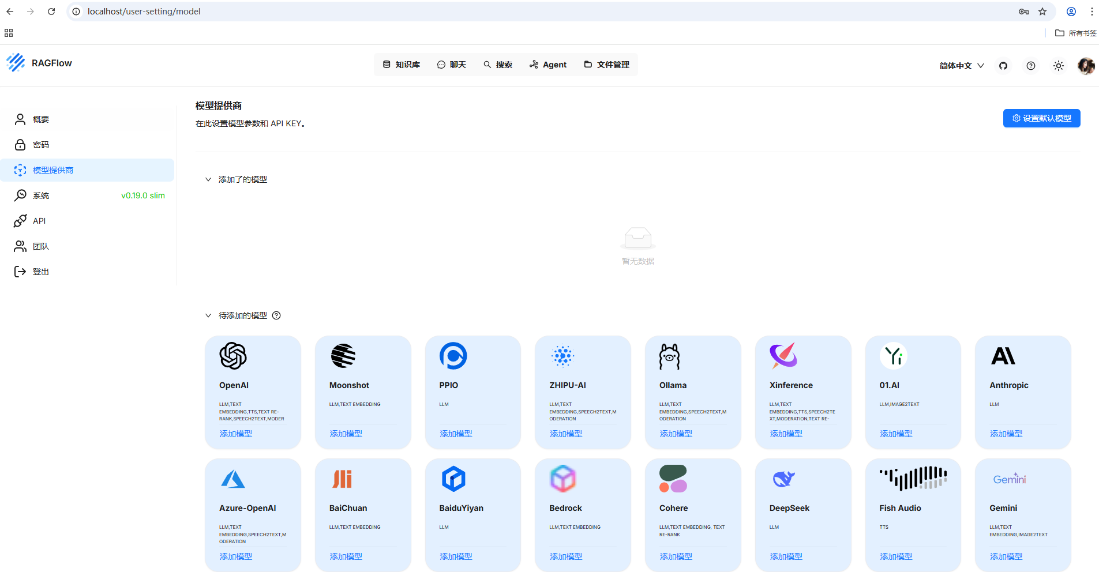Click 添加模型 on the Moonshot card

[346, 434]
